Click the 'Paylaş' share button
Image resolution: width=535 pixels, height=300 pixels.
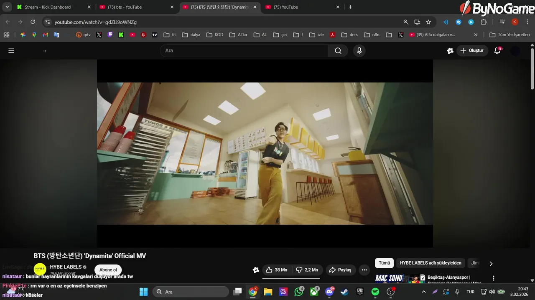tap(340, 270)
